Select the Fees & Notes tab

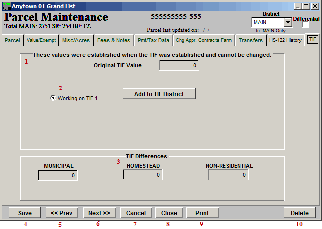coord(114,40)
